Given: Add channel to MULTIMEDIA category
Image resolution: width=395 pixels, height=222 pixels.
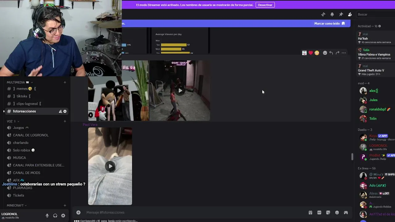Looking at the screenshot, I should click(65, 82).
